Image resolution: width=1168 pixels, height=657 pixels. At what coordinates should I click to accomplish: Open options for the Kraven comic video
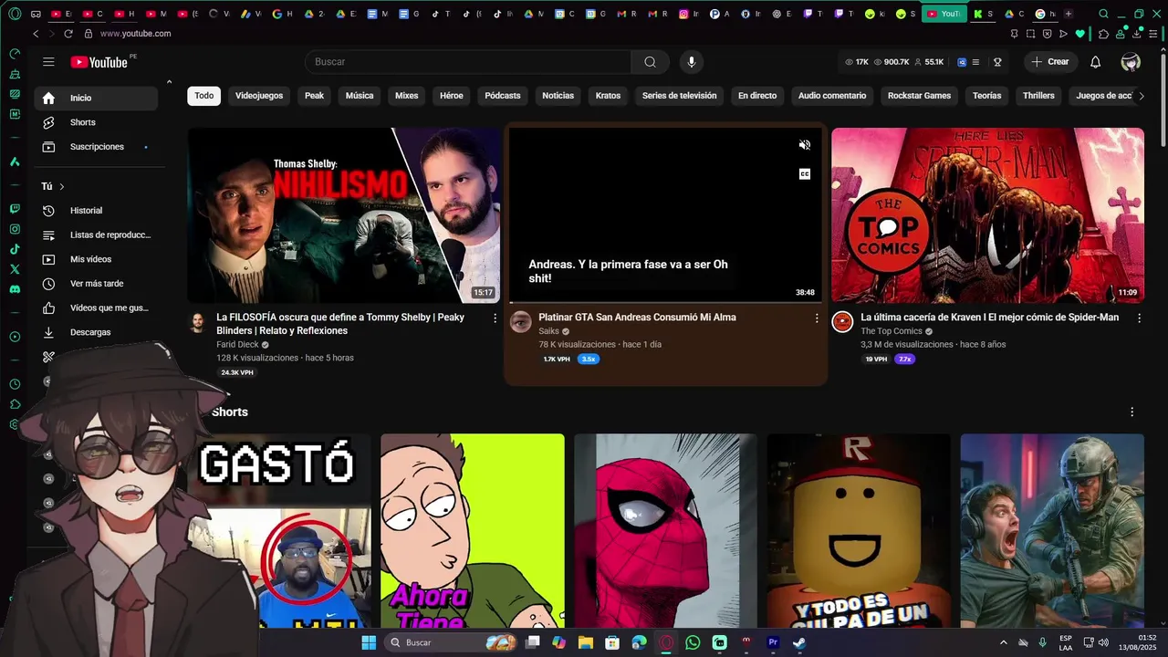pyautogui.click(x=1139, y=318)
